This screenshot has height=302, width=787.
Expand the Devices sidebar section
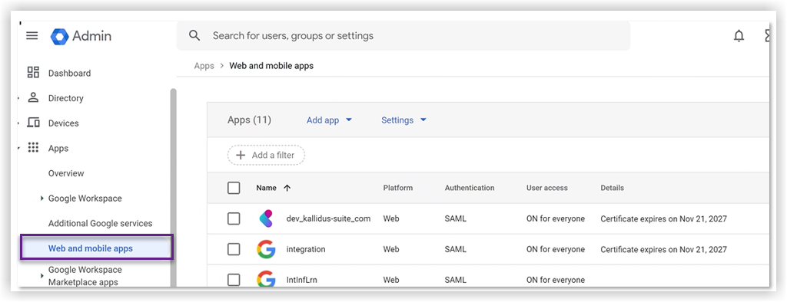click(x=18, y=123)
